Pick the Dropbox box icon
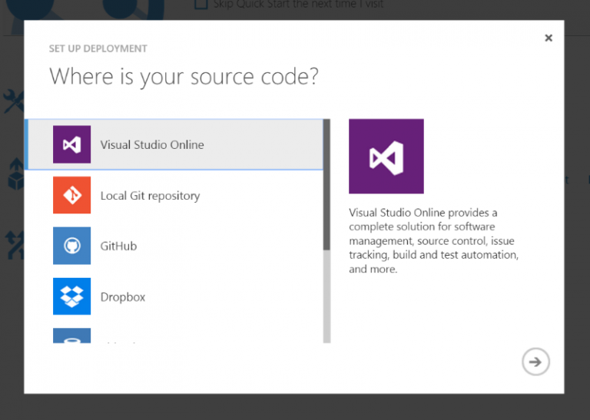The height and width of the screenshot is (420, 590). coord(71,296)
